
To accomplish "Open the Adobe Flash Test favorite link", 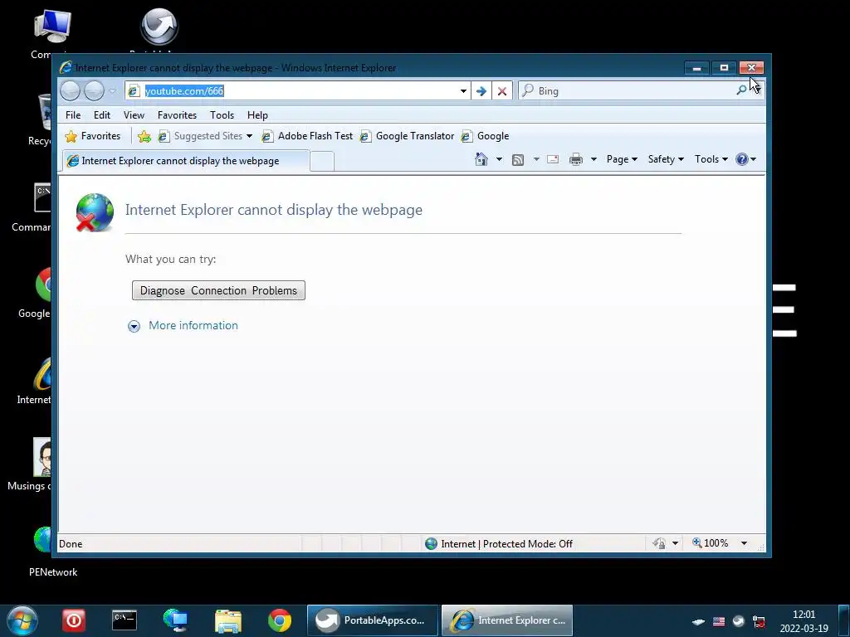I will [x=307, y=136].
